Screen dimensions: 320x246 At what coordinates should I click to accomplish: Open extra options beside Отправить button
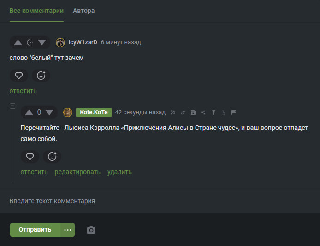click(68, 230)
